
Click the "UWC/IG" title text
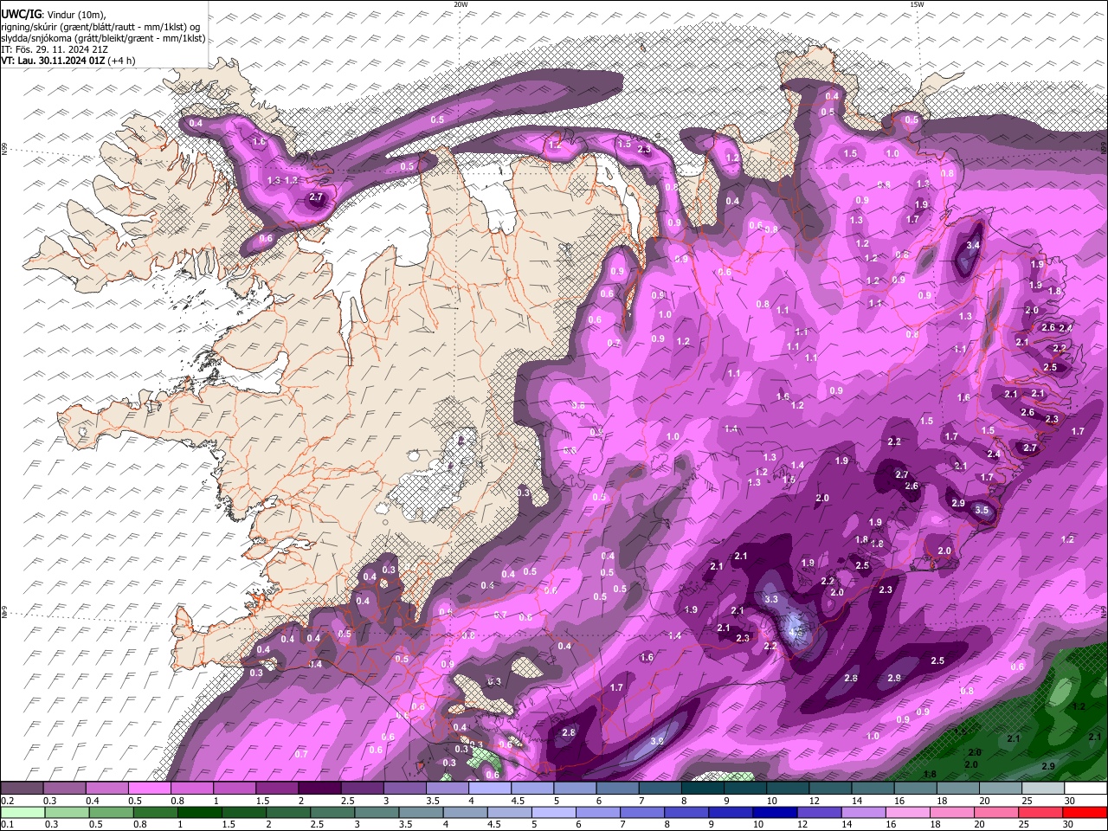(x=21, y=15)
